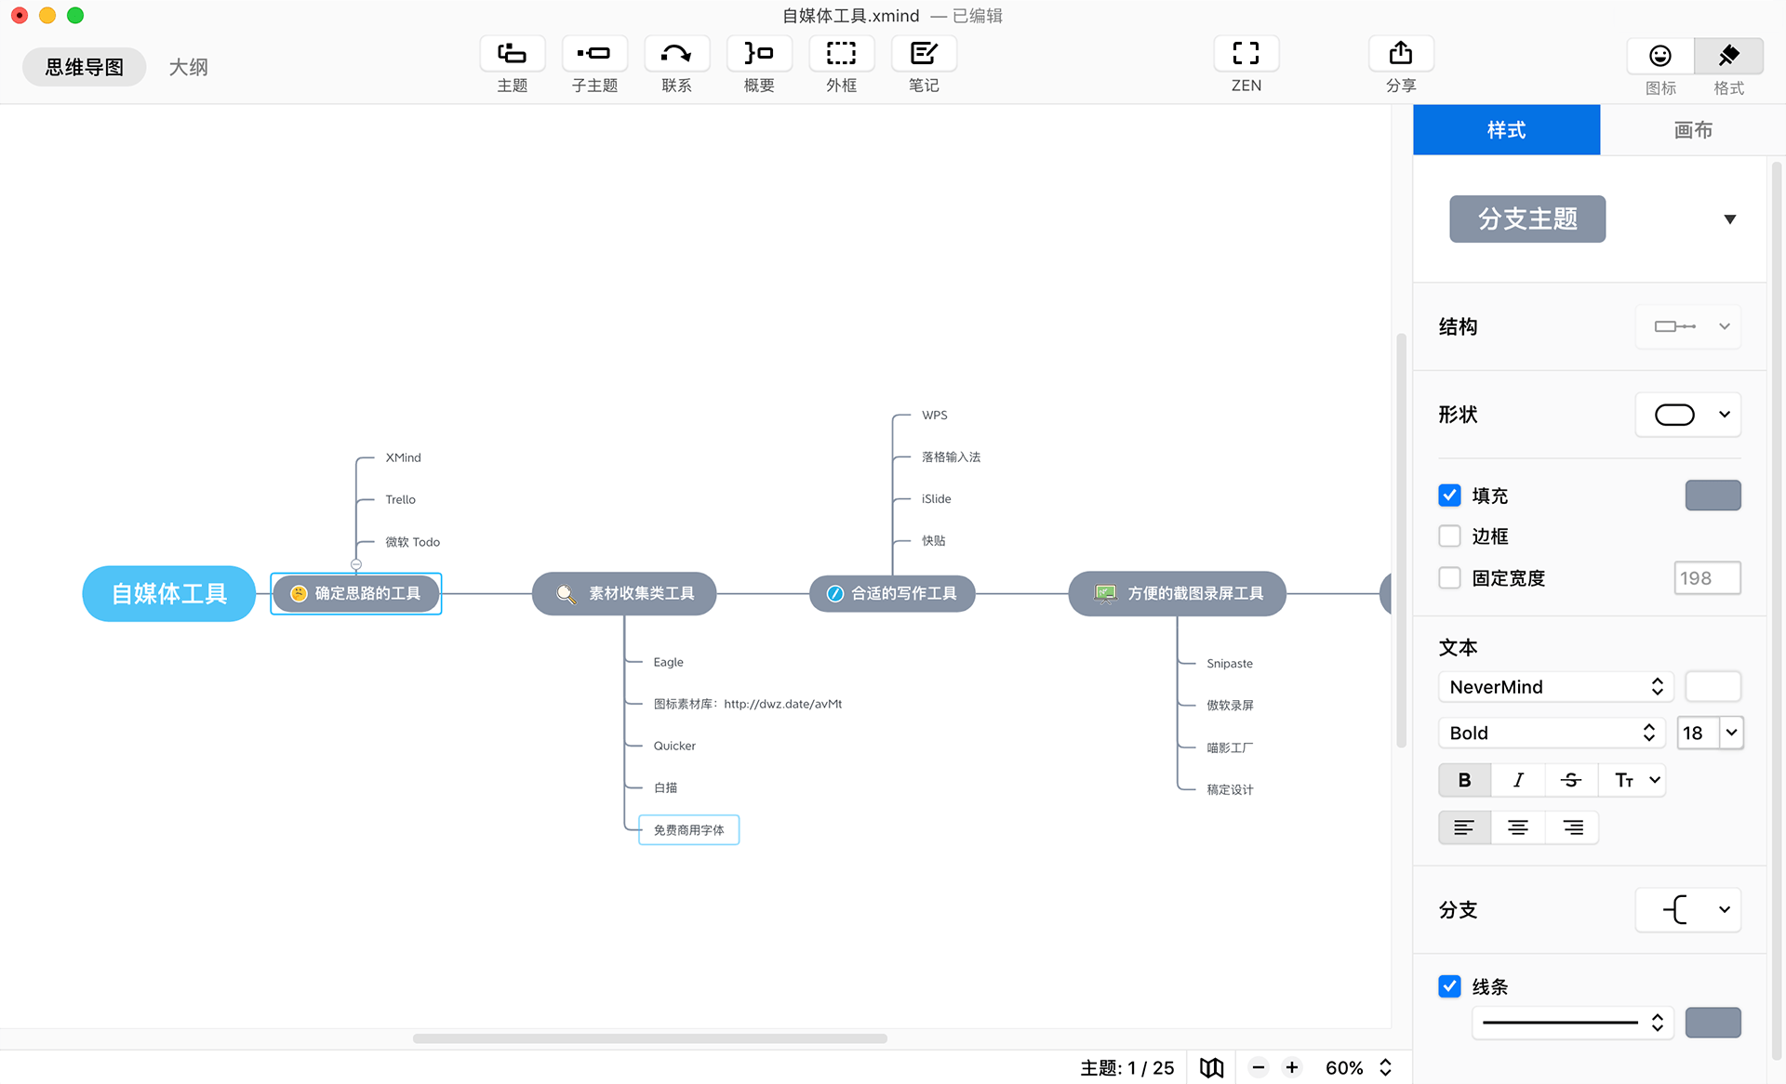Image resolution: width=1786 pixels, height=1084 pixels.
Task: Select the 免费商用字体 topic node
Action: 688,830
